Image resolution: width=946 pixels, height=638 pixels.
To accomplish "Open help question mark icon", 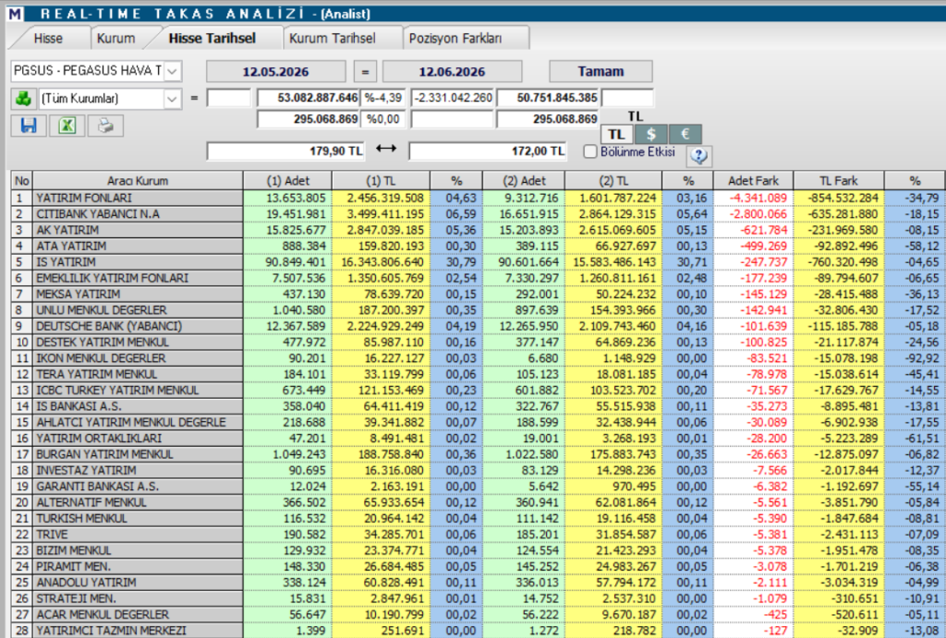I will point(698,156).
